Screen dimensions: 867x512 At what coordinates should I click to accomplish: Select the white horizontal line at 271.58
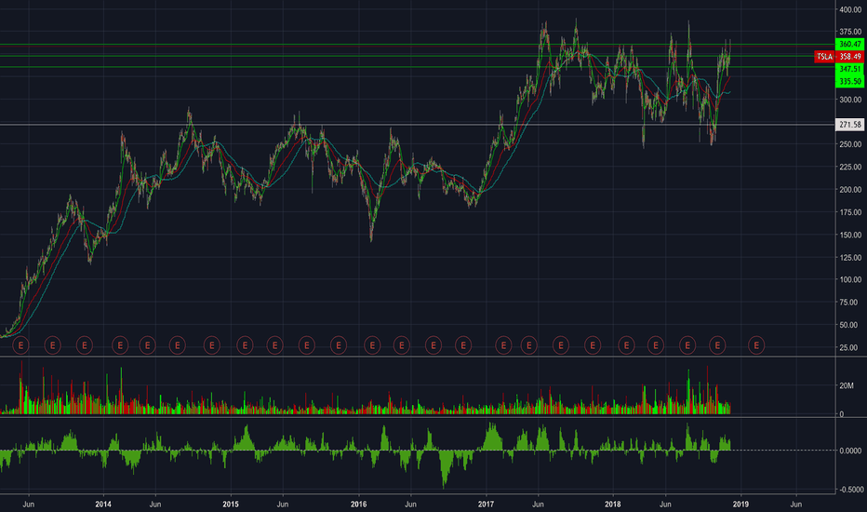(x=418, y=125)
